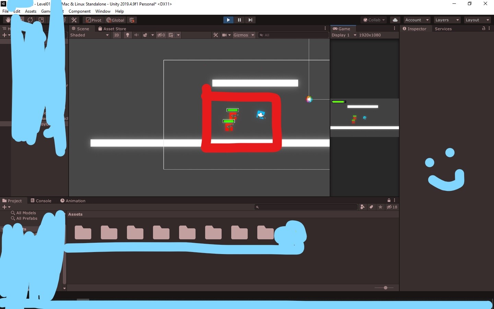Toggle 2D view mode in the Scene toolbar
494x309 pixels.
point(116,35)
